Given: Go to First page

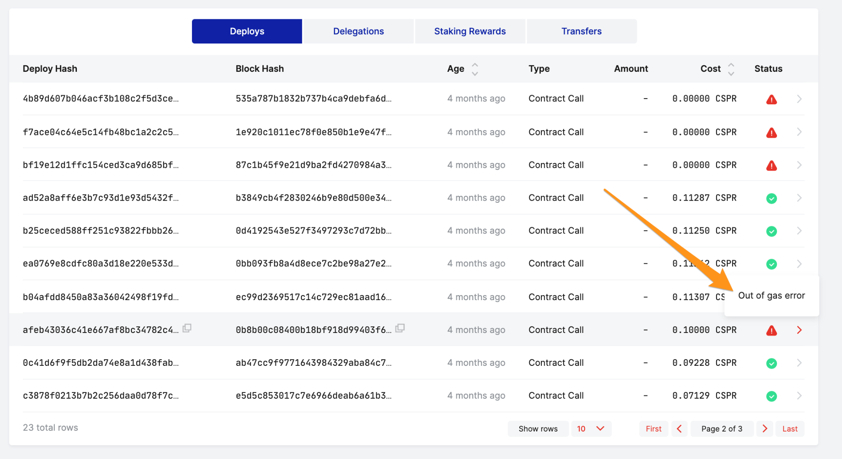Looking at the screenshot, I should point(653,429).
